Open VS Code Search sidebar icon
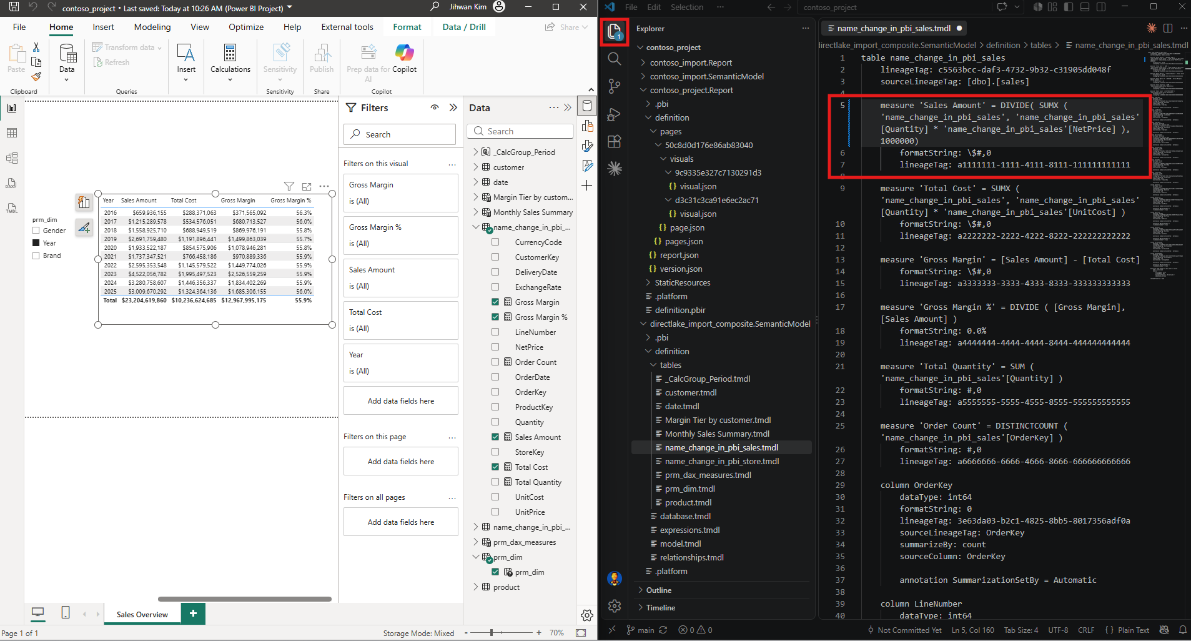Viewport: 1191px width, 641px height. [x=614, y=59]
